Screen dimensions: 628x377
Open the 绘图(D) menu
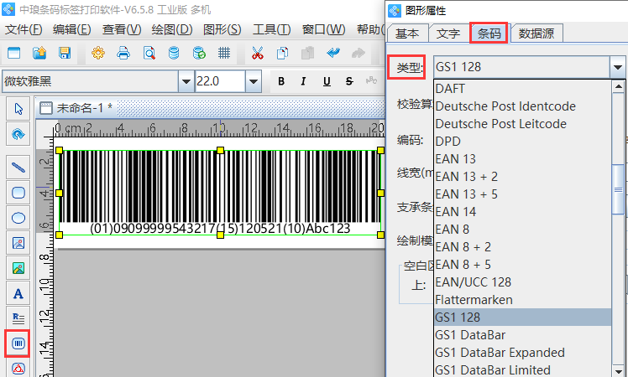coord(172,29)
